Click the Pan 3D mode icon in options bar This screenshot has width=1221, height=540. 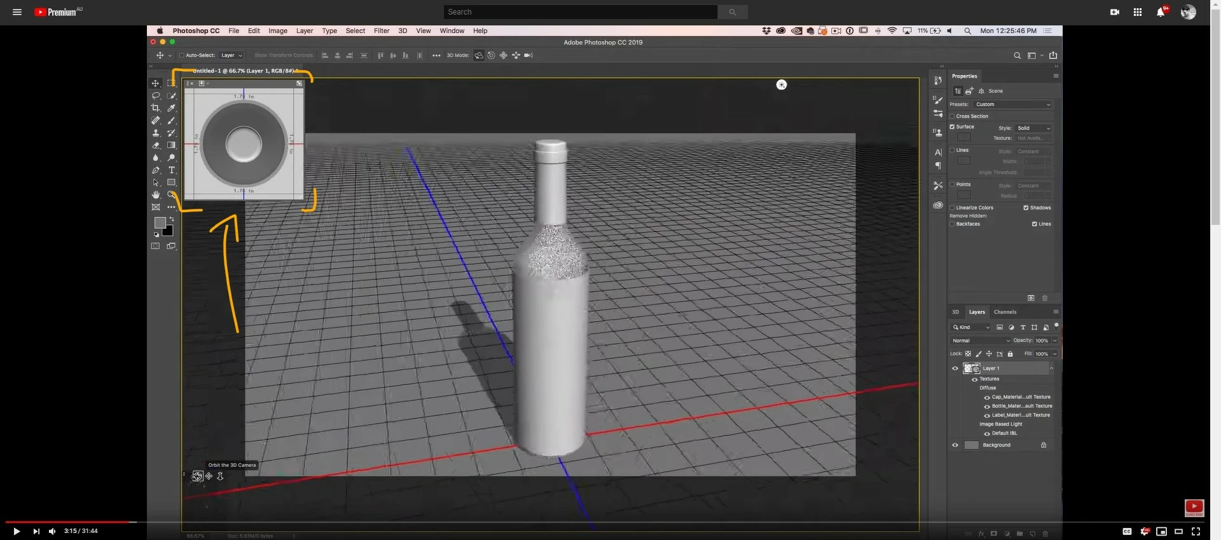tap(504, 55)
